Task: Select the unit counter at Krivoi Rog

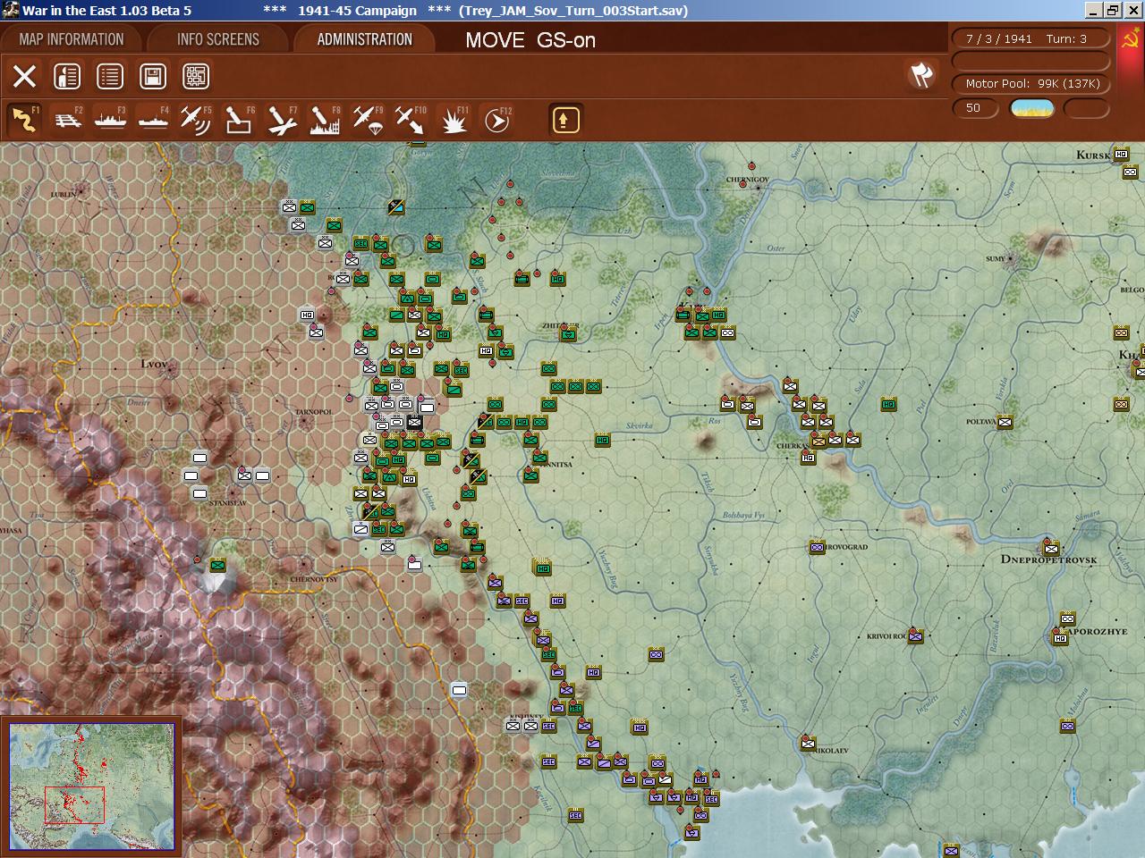Action: point(915,636)
